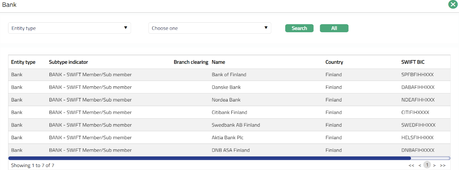Choose Nordea Bank from the list
This screenshot has height=170, width=459.
point(226,100)
